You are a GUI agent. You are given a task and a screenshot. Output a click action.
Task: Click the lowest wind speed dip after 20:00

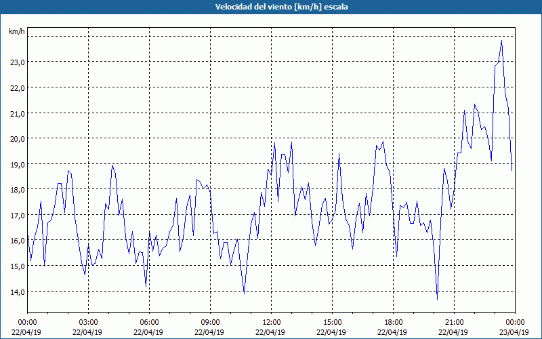pyautogui.click(x=437, y=299)
